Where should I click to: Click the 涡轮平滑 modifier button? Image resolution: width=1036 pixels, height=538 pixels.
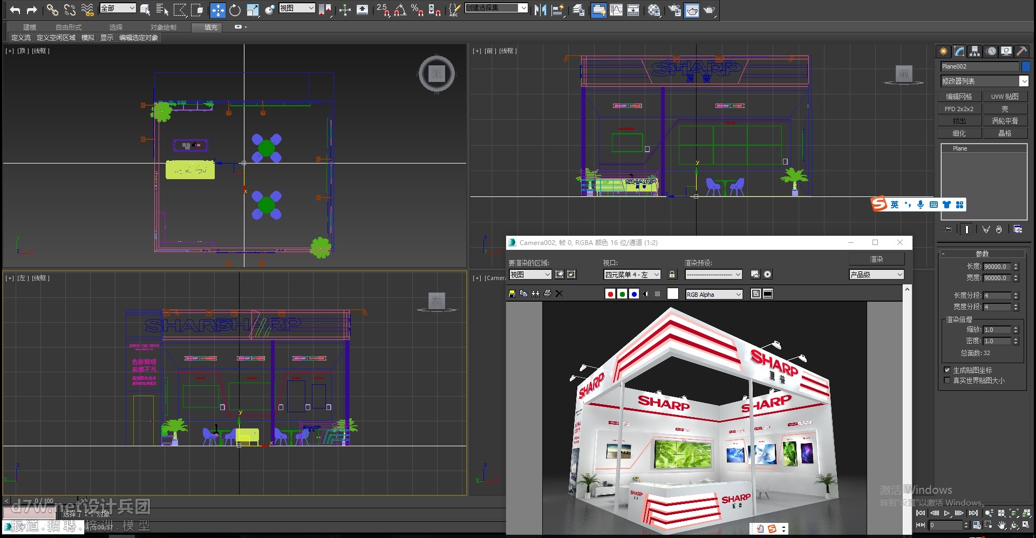click(1005, 121)
